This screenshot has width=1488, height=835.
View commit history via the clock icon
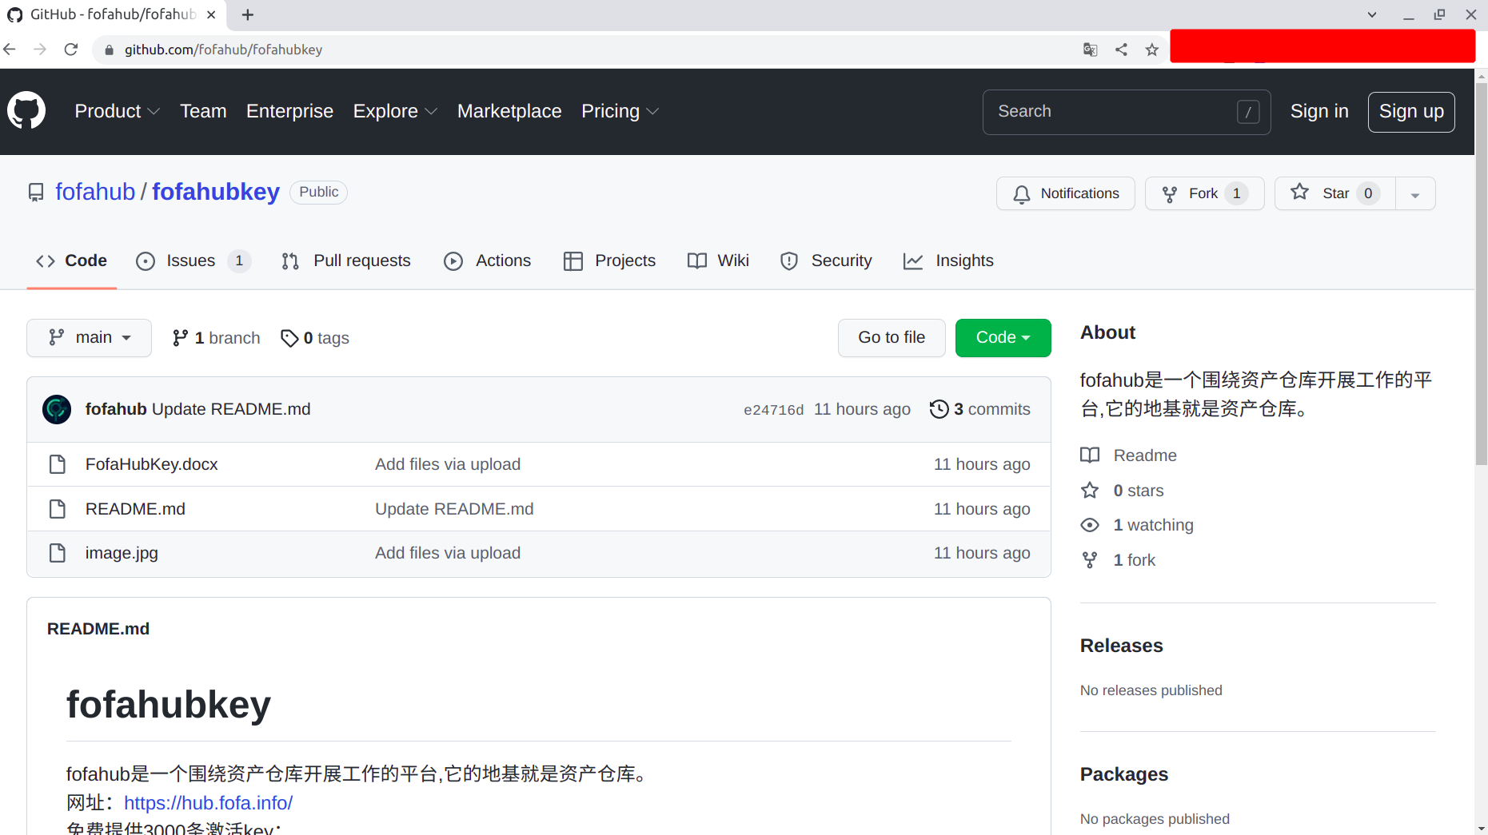(939, 408)
